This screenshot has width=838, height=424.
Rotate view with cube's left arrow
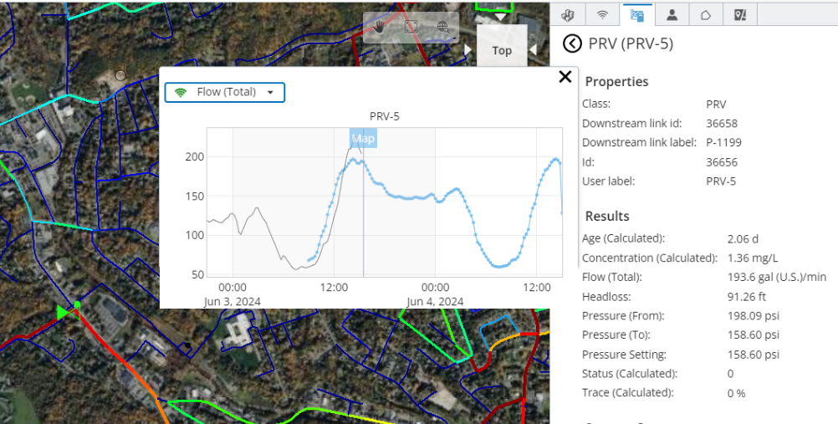(x=468, y=49)
